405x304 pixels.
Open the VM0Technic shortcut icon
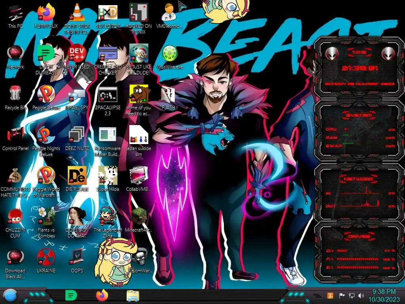[169, 12]
